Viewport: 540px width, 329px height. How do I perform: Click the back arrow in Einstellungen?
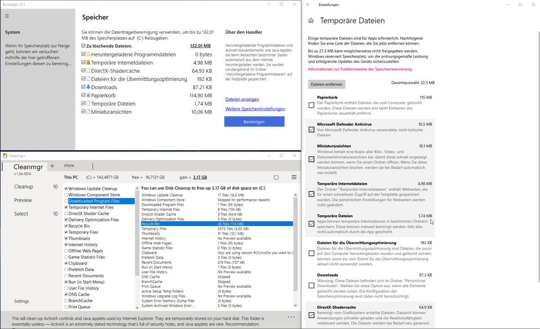coord(308,4)
